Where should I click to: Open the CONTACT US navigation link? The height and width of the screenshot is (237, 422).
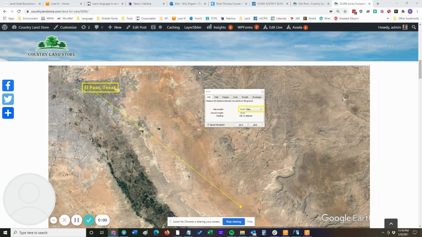pyautogui.click(x=381, y=46)
